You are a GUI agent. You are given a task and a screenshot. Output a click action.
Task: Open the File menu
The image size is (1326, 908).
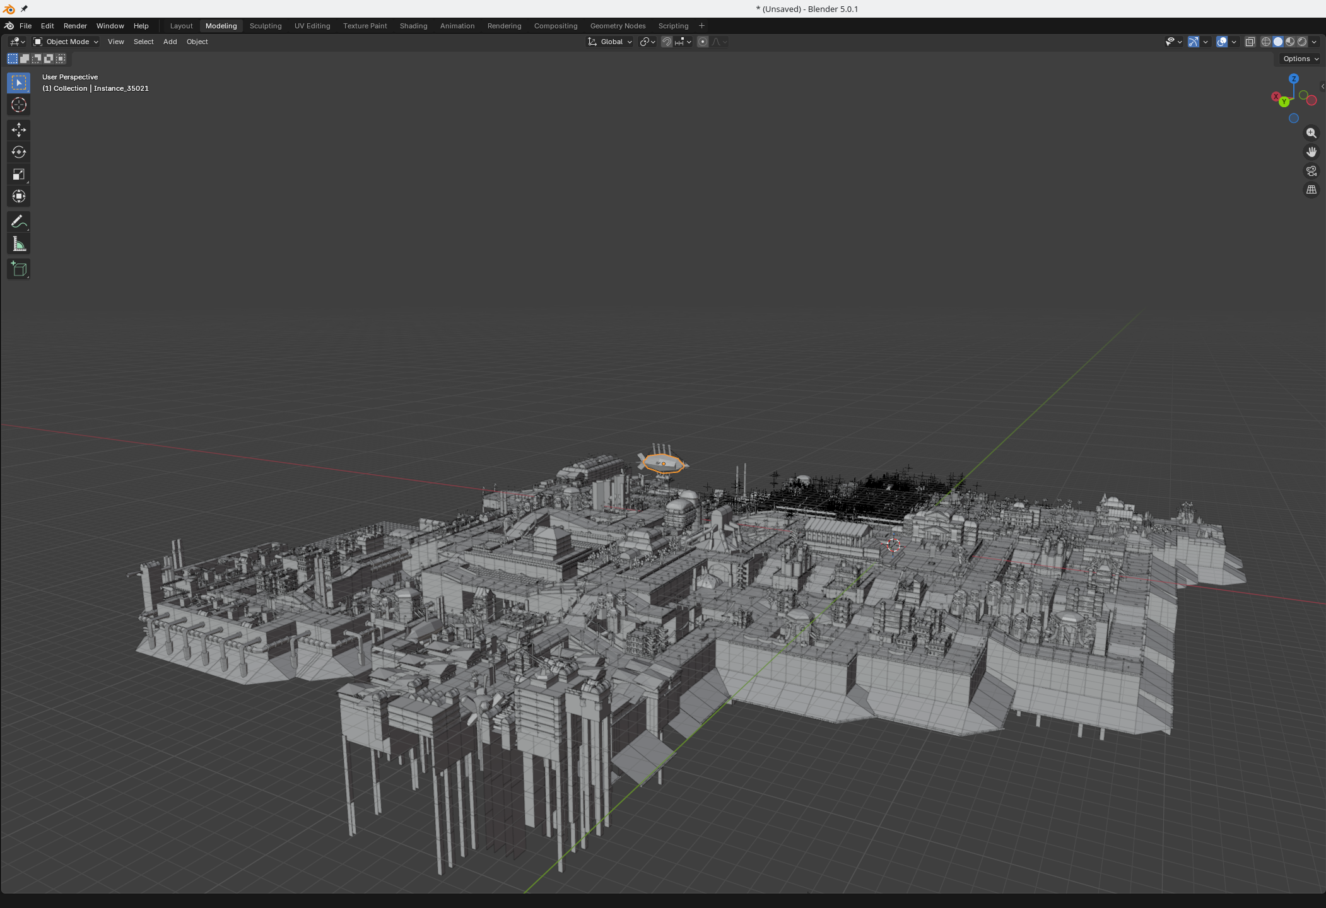(x=25, y=26)
